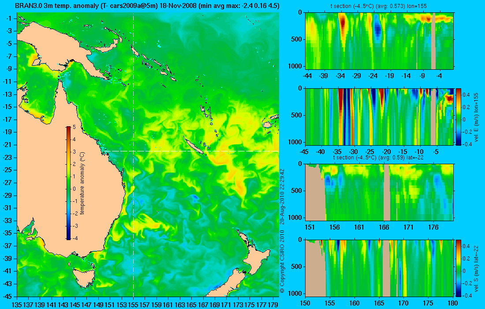Click the horizontal dashed lat=-22 section line
This screenshot has width=485, height=309.
[190, 151]
